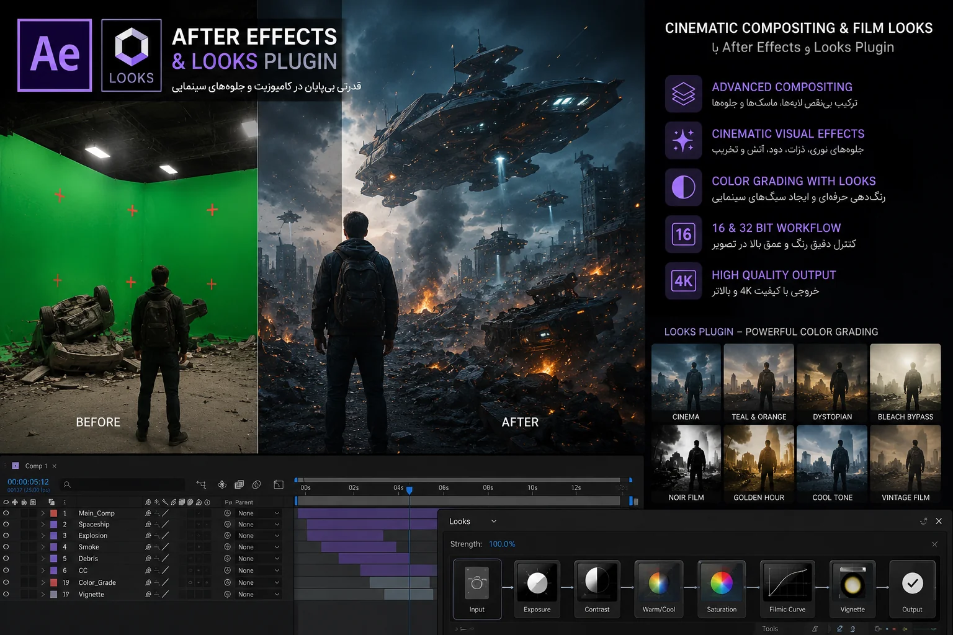Click the gray label swatch of Vignette layer
953x635 pixels.
point(53,595)
